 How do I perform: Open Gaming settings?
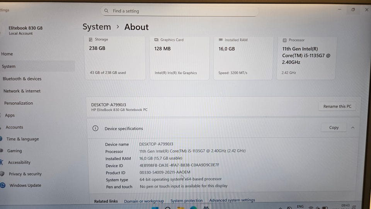point(14,151)
